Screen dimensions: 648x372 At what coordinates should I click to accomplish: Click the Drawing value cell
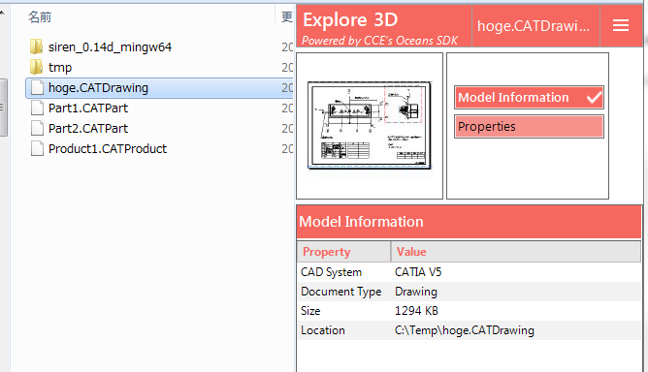pos(516,292)
